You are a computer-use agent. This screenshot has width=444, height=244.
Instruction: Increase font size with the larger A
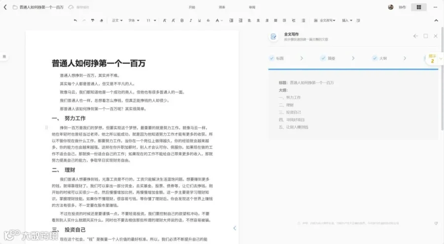pyautogui.click(x=164, y=20)
